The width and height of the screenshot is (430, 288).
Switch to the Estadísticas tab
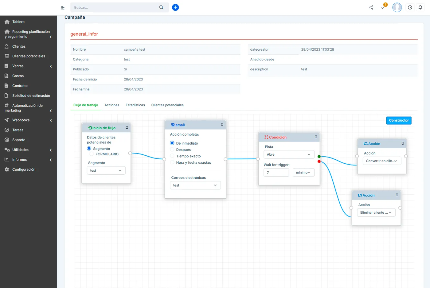click(x=135, y=105)
